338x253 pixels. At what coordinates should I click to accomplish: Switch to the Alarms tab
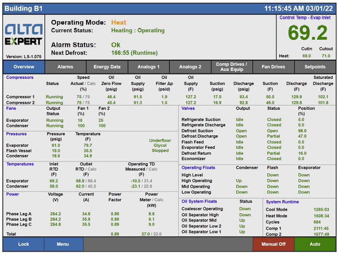[65, 67]
